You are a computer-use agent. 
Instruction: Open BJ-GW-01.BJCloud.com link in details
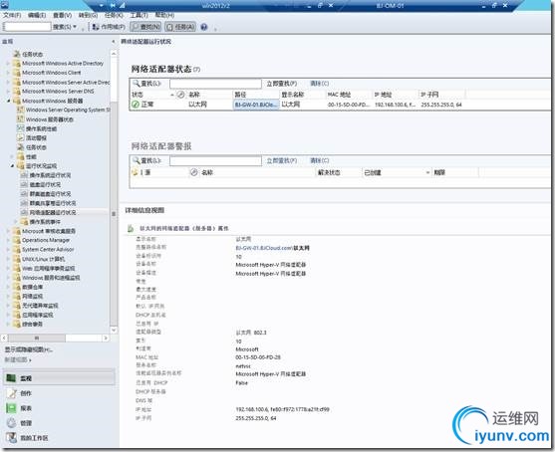click(264, 248)
